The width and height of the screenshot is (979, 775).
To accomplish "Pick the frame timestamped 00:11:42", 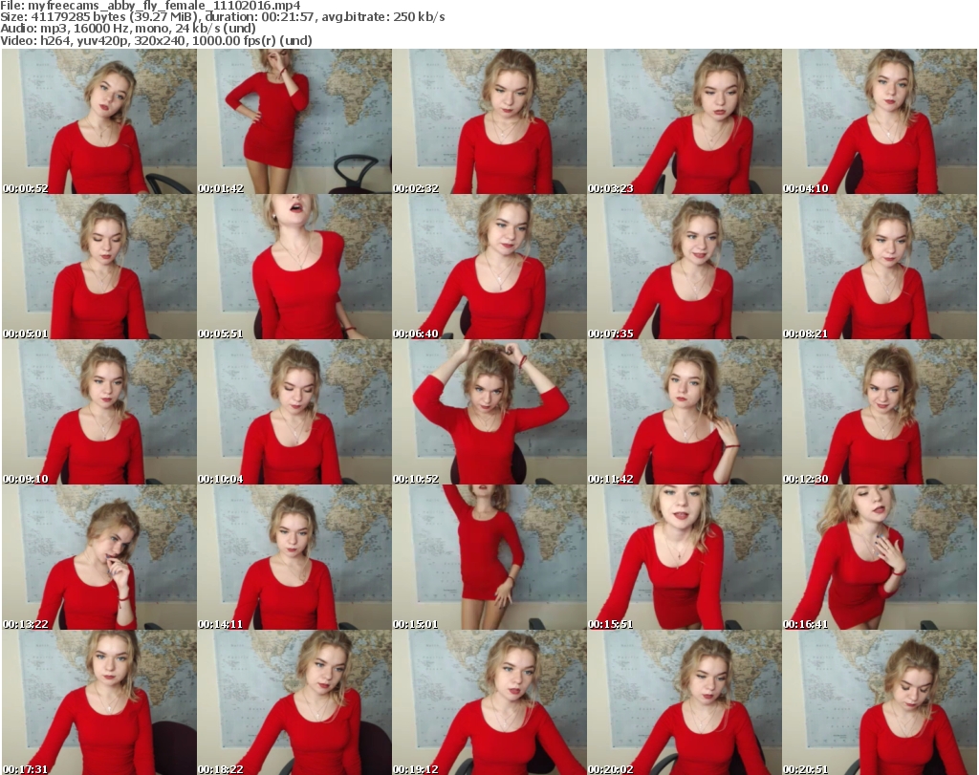I will click(x=685, y=413).
